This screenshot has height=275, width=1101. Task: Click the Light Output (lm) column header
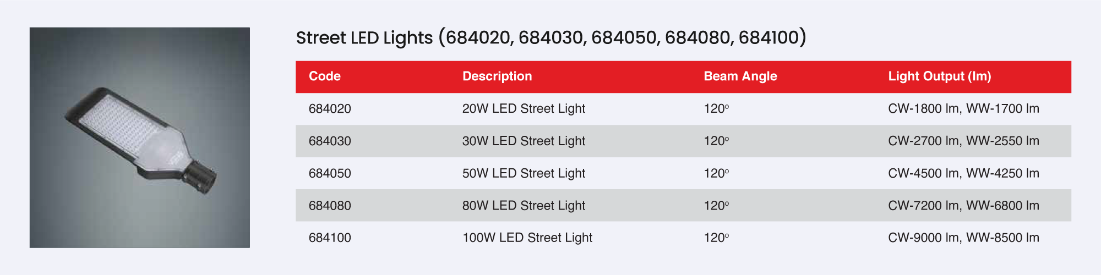pos(939,76)
